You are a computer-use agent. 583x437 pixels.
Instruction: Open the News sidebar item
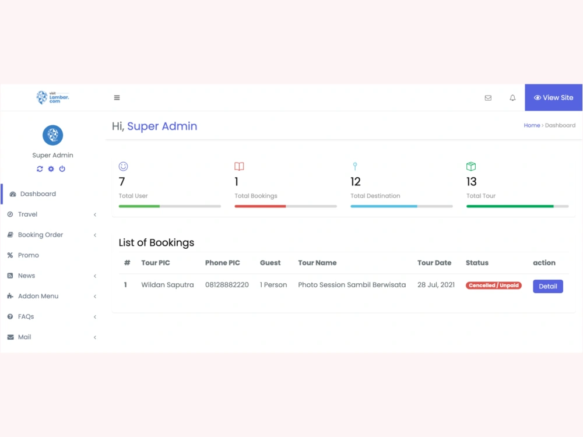pos(53,276)
